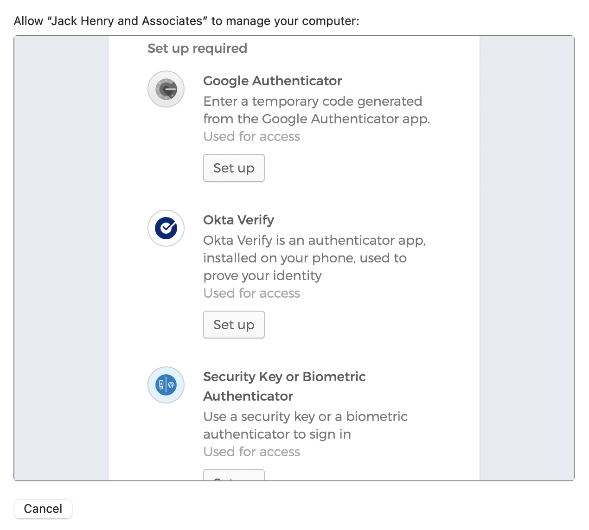The width and height of the screenshot is (589, 530).
Task: Click "Used for access" under Okta Verify
Action: (x=251, y=293)
